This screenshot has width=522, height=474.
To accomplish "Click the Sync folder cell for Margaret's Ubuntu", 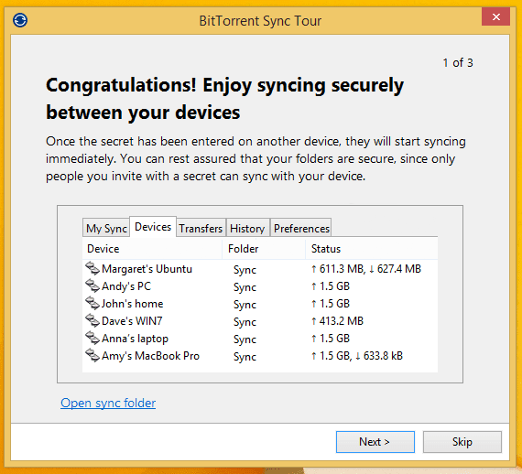I will [245, 270].
